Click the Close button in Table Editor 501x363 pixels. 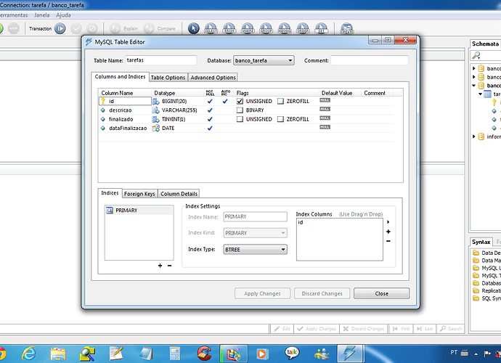tap(381, 293)
